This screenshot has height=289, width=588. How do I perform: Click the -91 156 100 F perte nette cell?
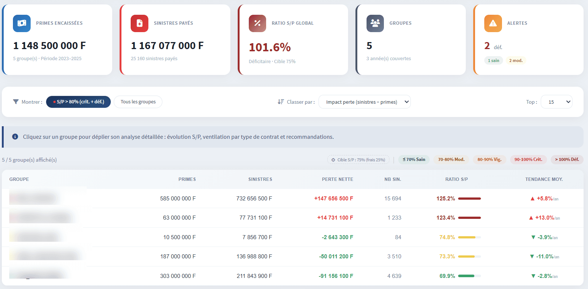[336, 276]
